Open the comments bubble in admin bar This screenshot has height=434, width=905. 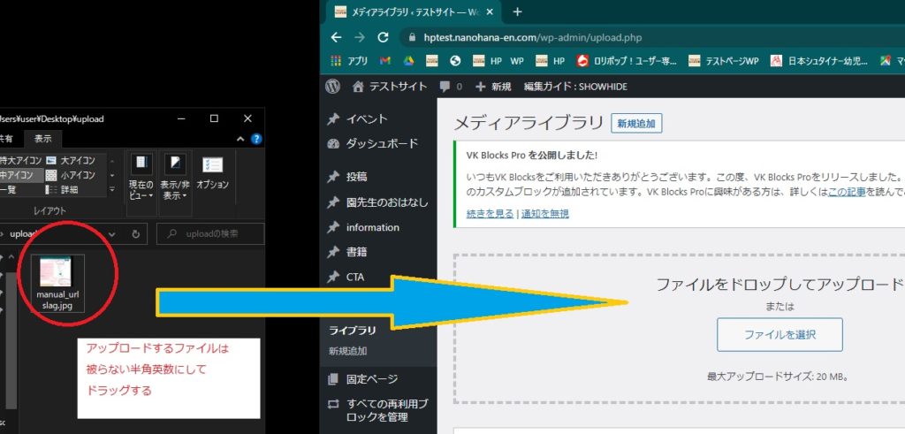tap(450, 87)
